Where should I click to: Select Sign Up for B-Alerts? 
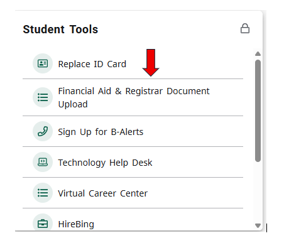click(x=101, y=132)
